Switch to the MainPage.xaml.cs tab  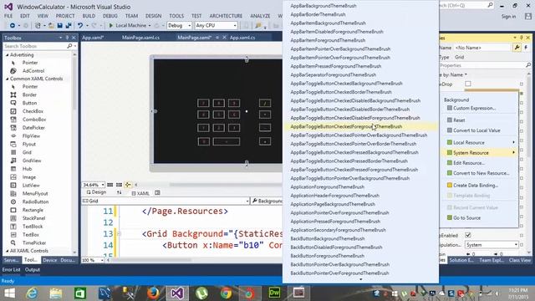pyautogui.click(x=140, y=38)
